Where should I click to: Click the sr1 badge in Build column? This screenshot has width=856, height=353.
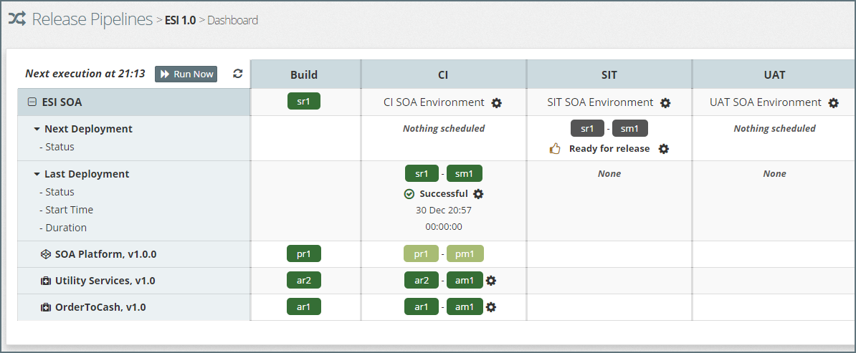(304, 102)
